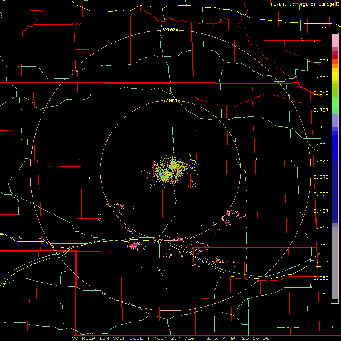The image size is (341, 341).
Task: Click the "50 NMI" range ring label
Action: tap(170, 100)
